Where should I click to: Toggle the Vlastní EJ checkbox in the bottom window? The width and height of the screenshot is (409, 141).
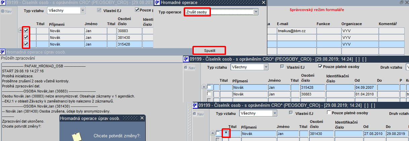[x=291, y=113]
